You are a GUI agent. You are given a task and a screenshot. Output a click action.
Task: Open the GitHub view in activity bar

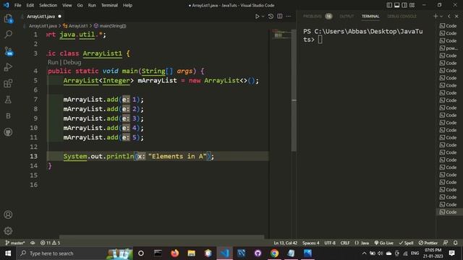click(8, 132)
